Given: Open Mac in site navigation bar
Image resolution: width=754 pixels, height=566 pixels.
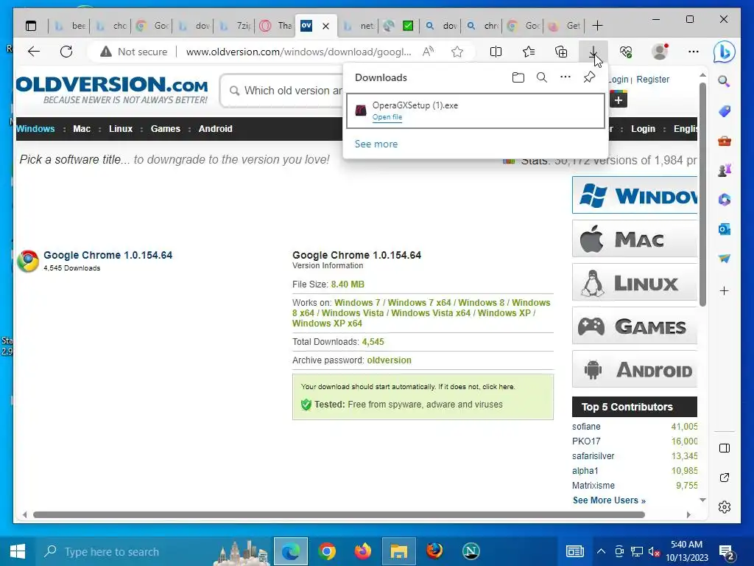Looking at the screenshot, I should (82, 128).
